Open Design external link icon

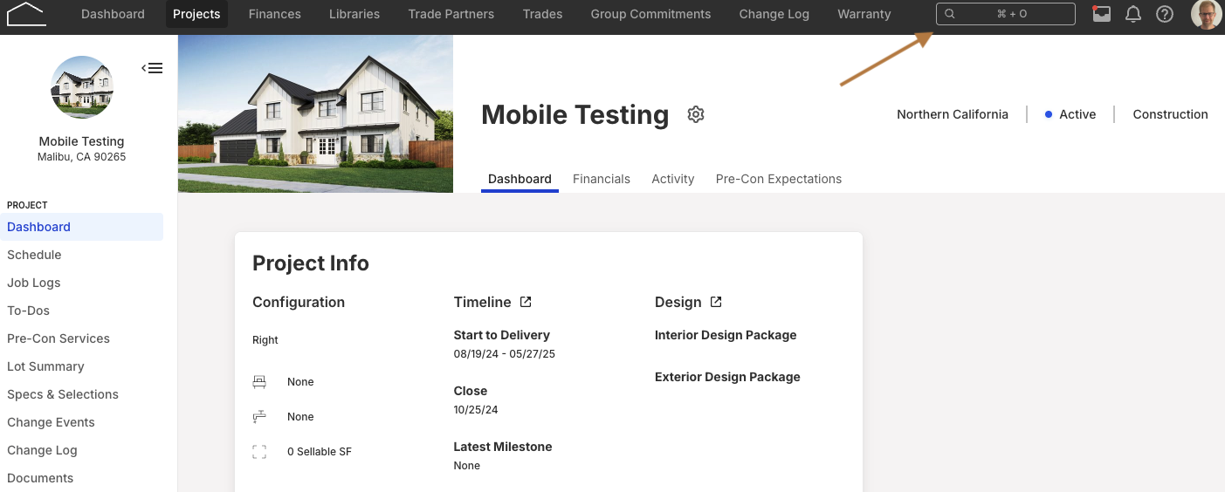point(716,302)
